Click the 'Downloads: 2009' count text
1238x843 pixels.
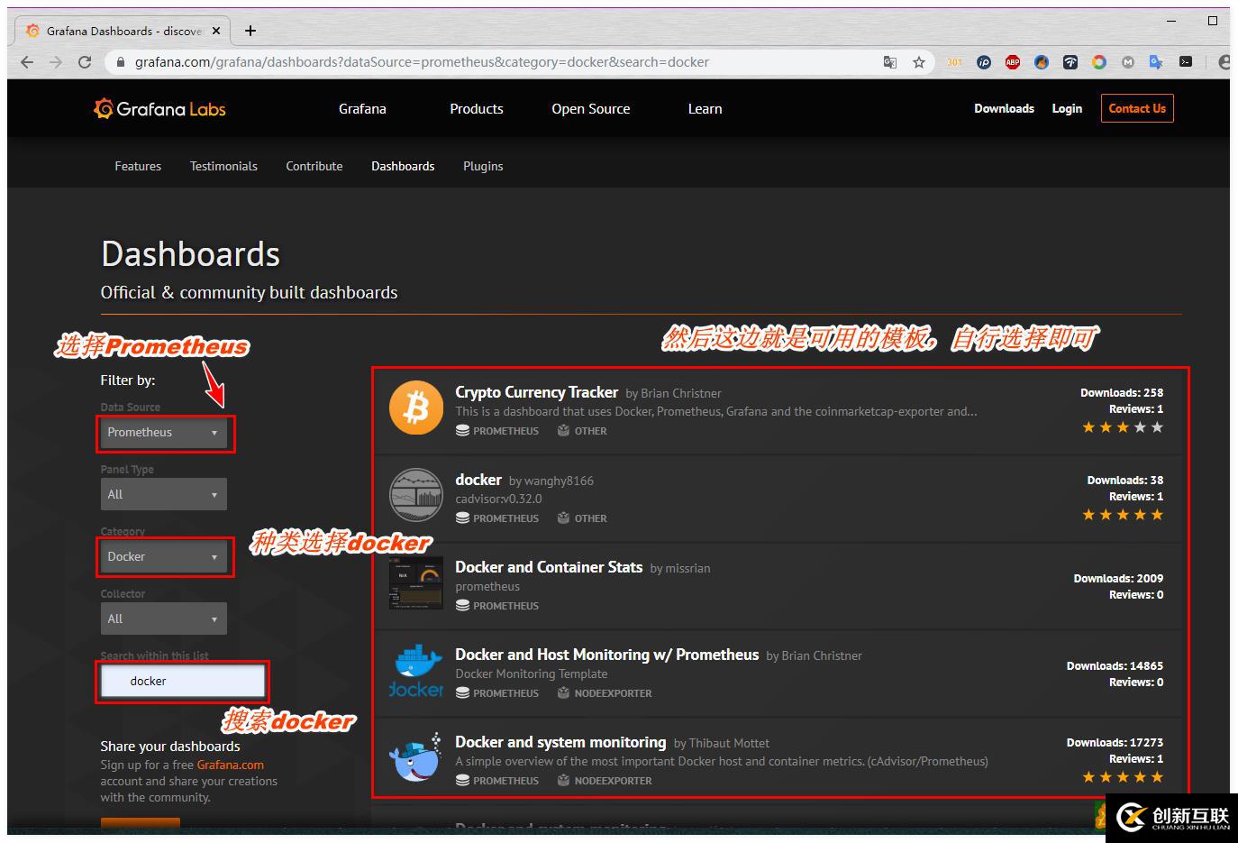tap(1118, 579)
